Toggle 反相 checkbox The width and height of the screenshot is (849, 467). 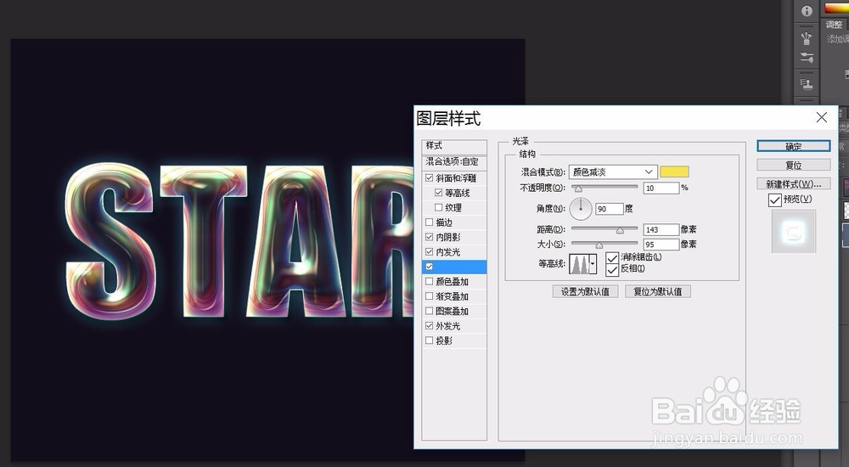click(612, 270)
